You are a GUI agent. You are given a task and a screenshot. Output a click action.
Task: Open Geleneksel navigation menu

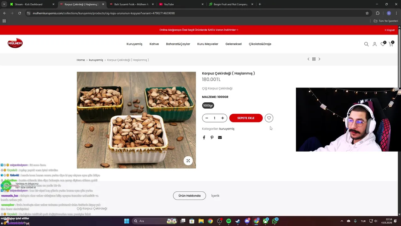point(233,44)
